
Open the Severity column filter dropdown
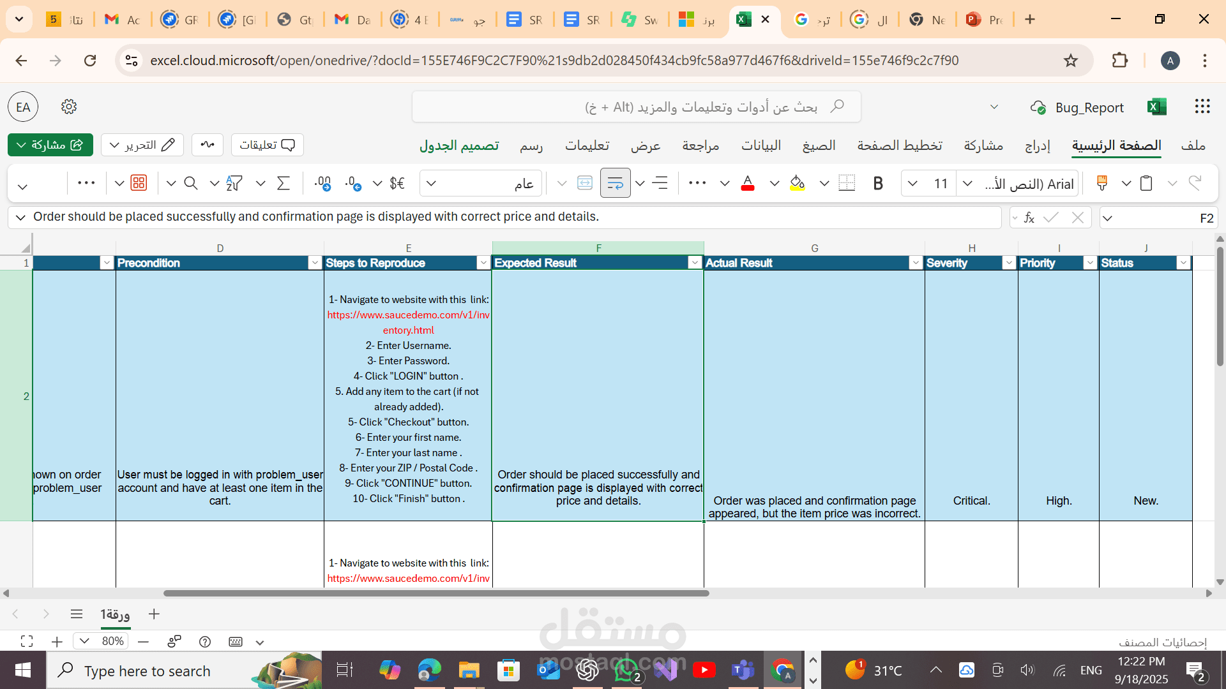1008,263
